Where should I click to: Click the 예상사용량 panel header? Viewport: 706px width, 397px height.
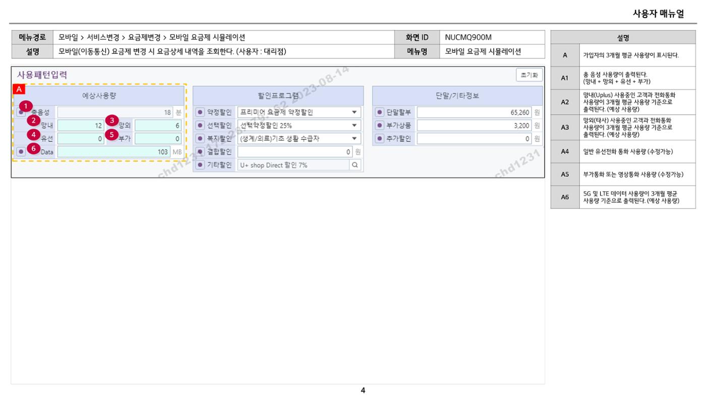click(99, 96)
